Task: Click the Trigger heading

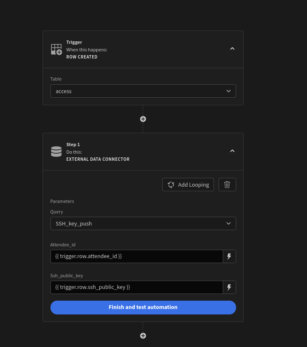Action: [x=74, y=42]
